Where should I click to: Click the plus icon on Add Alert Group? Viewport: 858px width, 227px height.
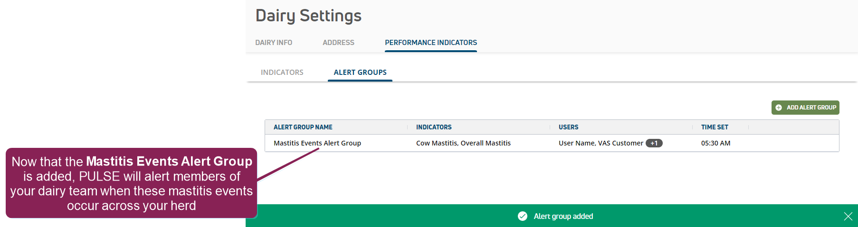point(779,108)
